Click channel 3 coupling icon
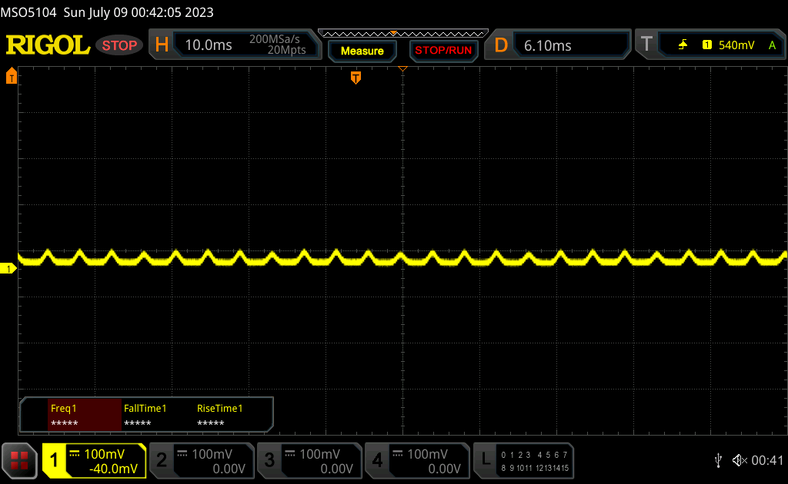Image resolution: width=788 pixels, height=484 pixels. [x=290, y=454]
